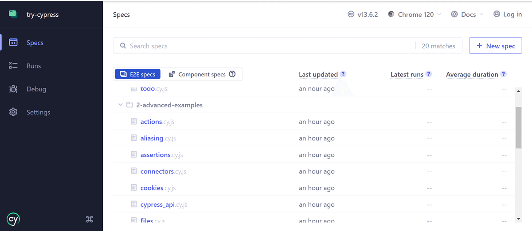Image resolution: width=532 pixels, height=231 pixels.
Task: Open keyboard shortcuts icon in sidebar
Action: click(x=89, y=219)
